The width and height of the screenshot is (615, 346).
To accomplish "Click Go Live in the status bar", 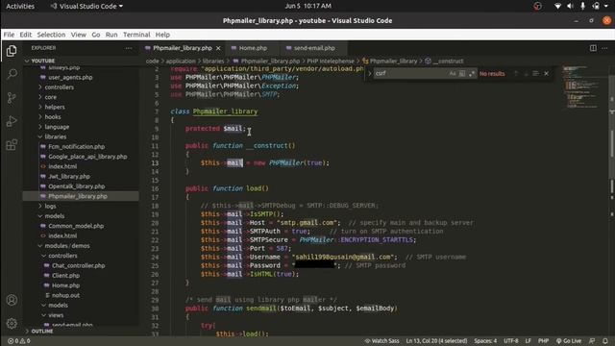I will pos(568,341).
